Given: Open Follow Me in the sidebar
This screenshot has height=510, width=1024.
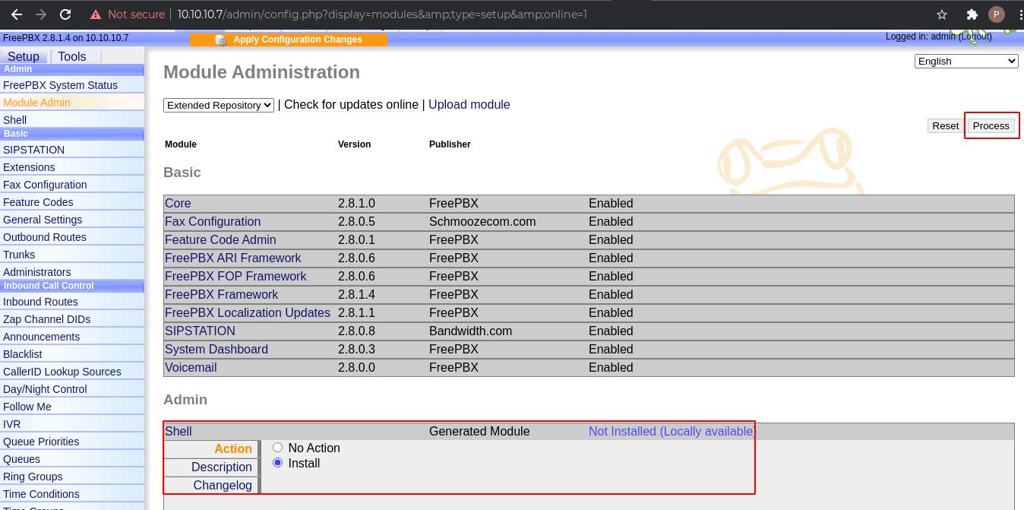Looking at the screenshot, I should [x=71, y=407].
